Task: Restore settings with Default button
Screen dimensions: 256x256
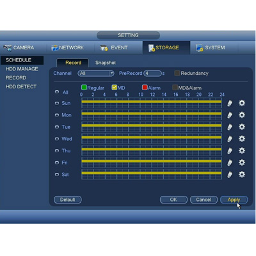Action: [68, 200]
